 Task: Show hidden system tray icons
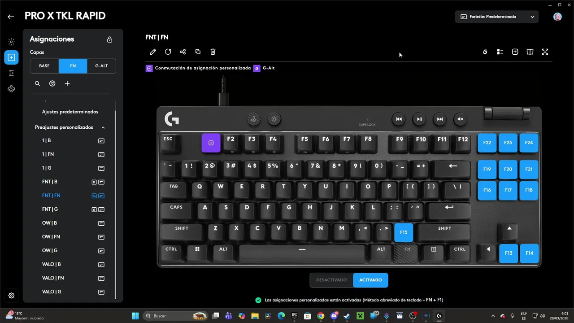point(493,316)
